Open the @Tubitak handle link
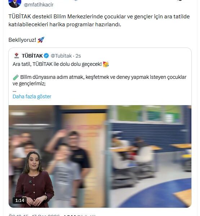Image resolution: width=200 pixels, height=216 pixels. click(x=61, y=56)
